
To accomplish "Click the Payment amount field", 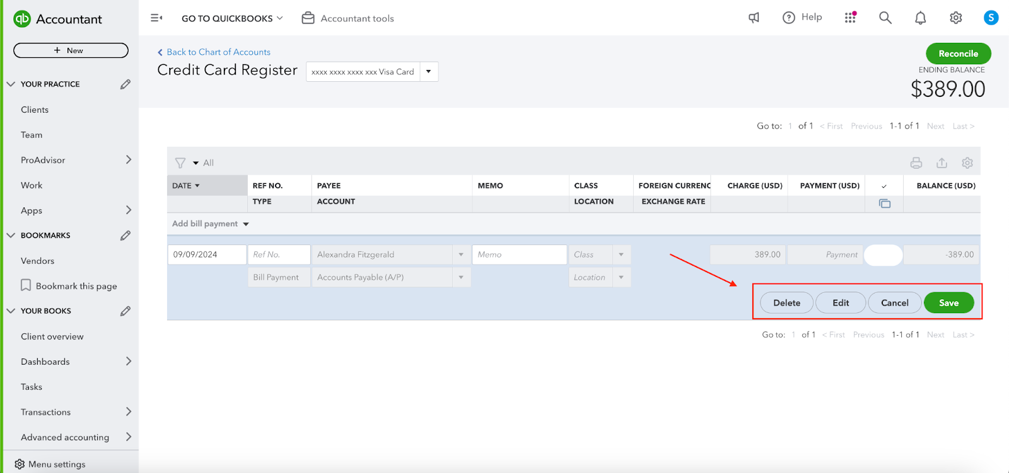I will coord(825,254).
